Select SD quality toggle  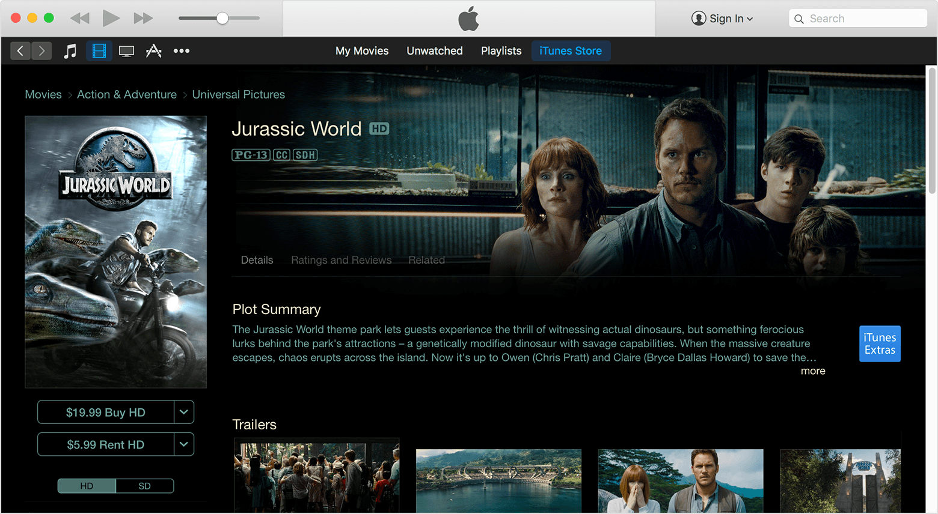coord(145,486)
